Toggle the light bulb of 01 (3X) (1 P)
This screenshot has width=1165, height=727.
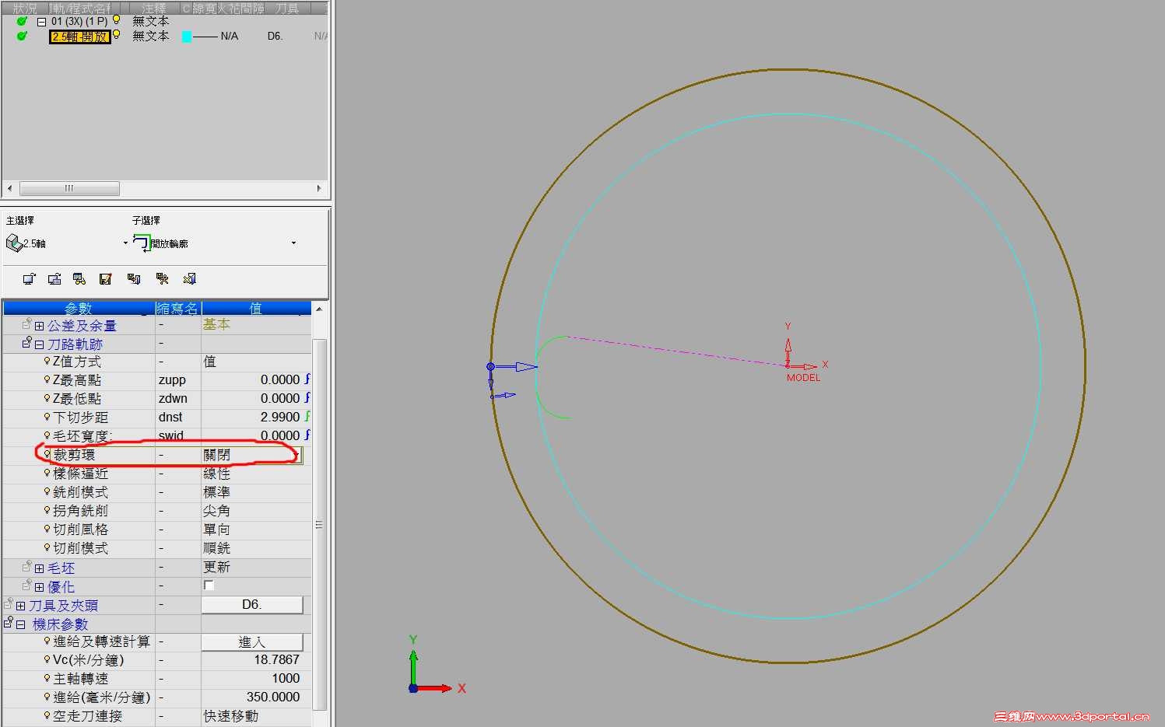[117, 19]
